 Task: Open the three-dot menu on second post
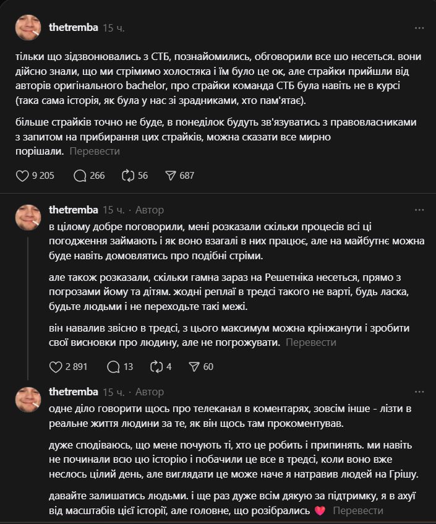coord(419,210)
